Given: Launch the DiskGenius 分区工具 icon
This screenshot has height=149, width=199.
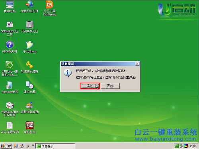Looking at the screenshot, I should click(x=50, y=8).
